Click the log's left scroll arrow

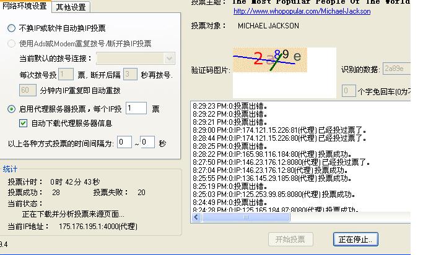click(196, 217)
